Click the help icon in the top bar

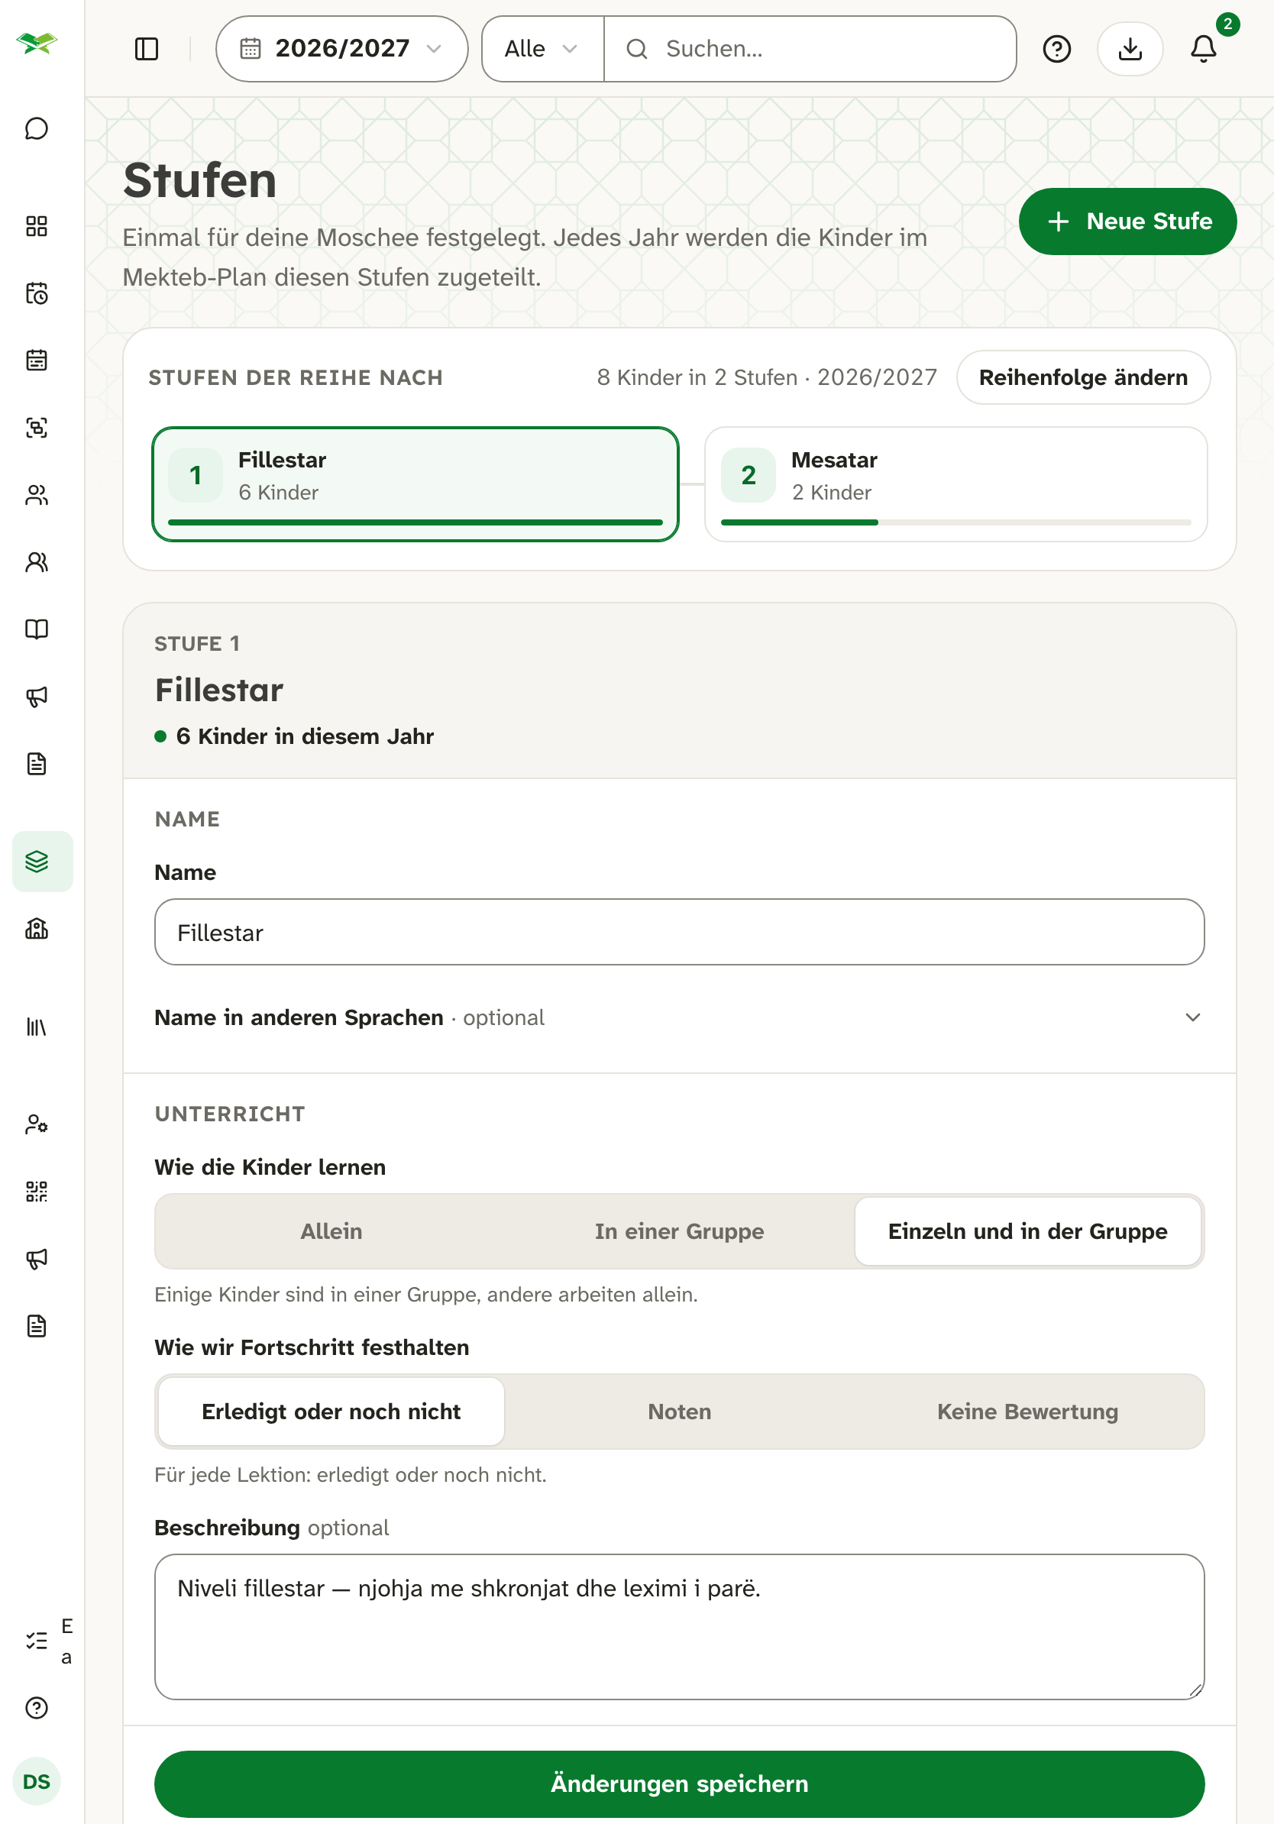coord(1056,49)
